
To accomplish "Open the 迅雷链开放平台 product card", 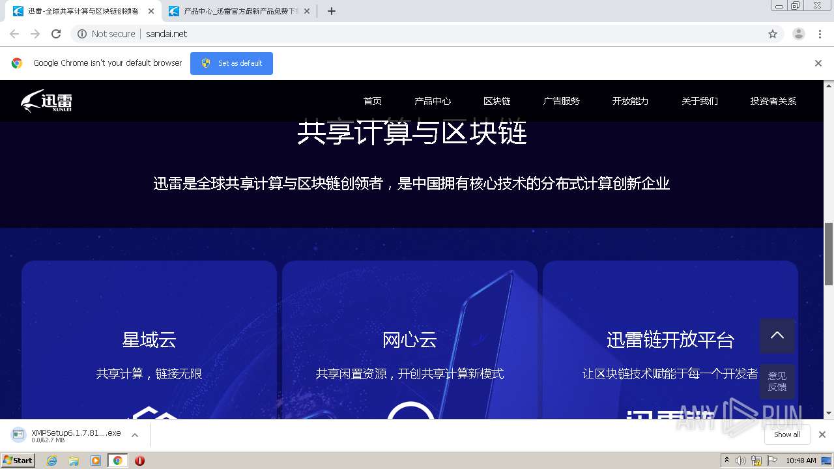I will 670,340.
